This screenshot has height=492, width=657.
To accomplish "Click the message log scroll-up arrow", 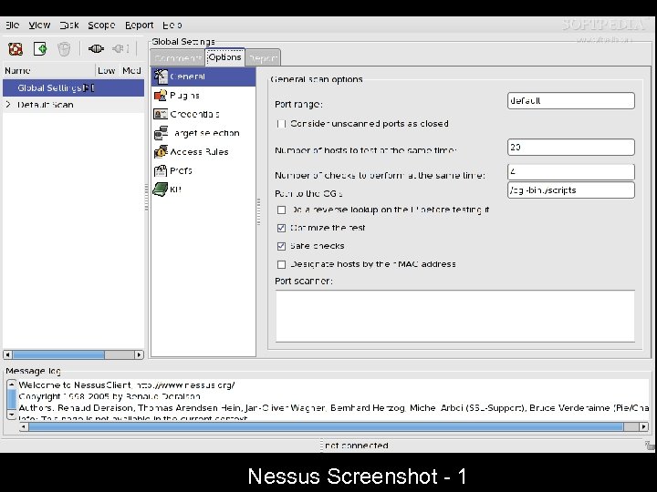I will (12, 384).
